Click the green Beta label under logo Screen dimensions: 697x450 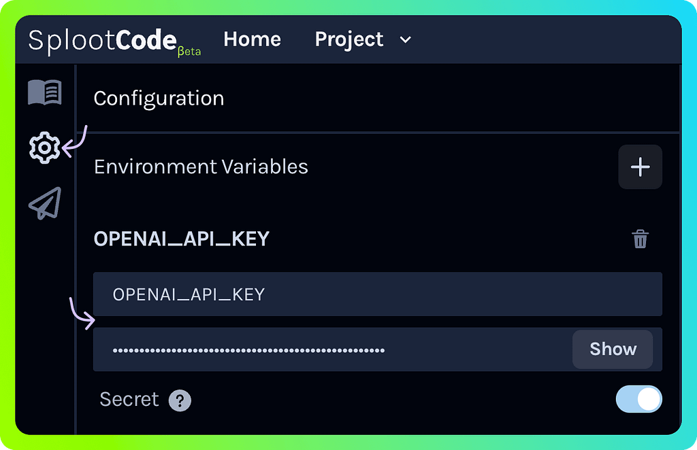click(189, 52)
